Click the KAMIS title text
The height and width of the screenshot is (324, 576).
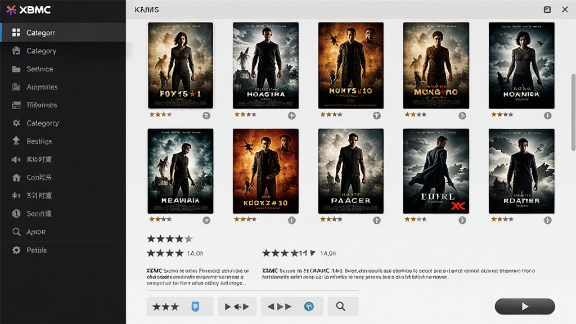click(147, 10)
